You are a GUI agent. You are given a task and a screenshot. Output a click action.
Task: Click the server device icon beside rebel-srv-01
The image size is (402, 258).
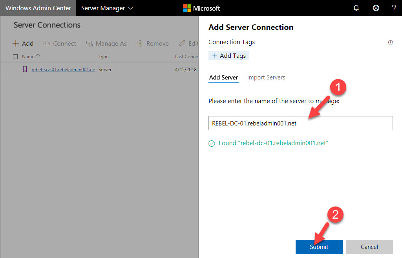pos(25,69)
